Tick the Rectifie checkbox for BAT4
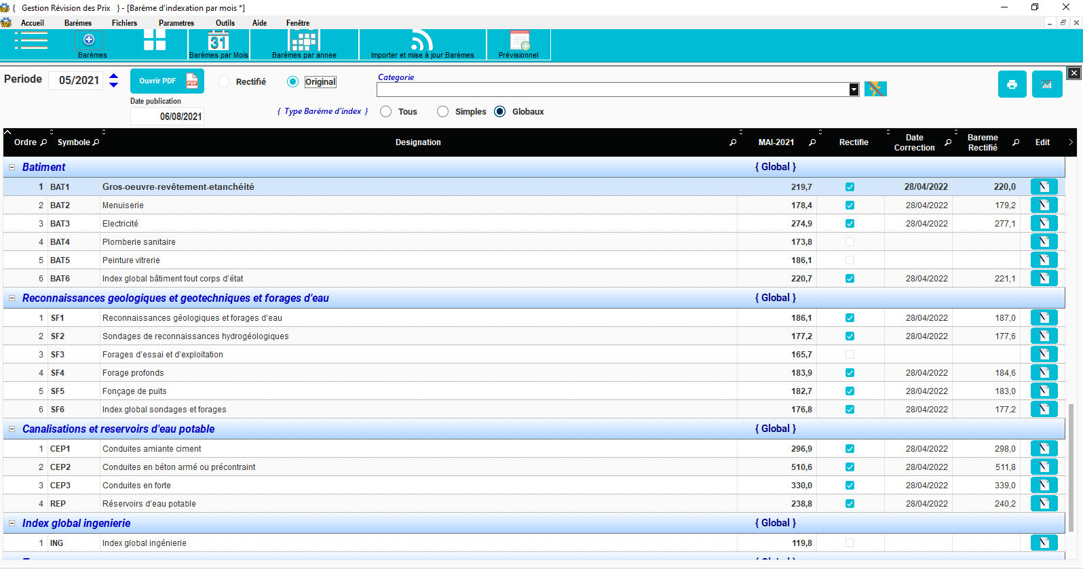This screenshot has width=1083, height=569. 850,242
